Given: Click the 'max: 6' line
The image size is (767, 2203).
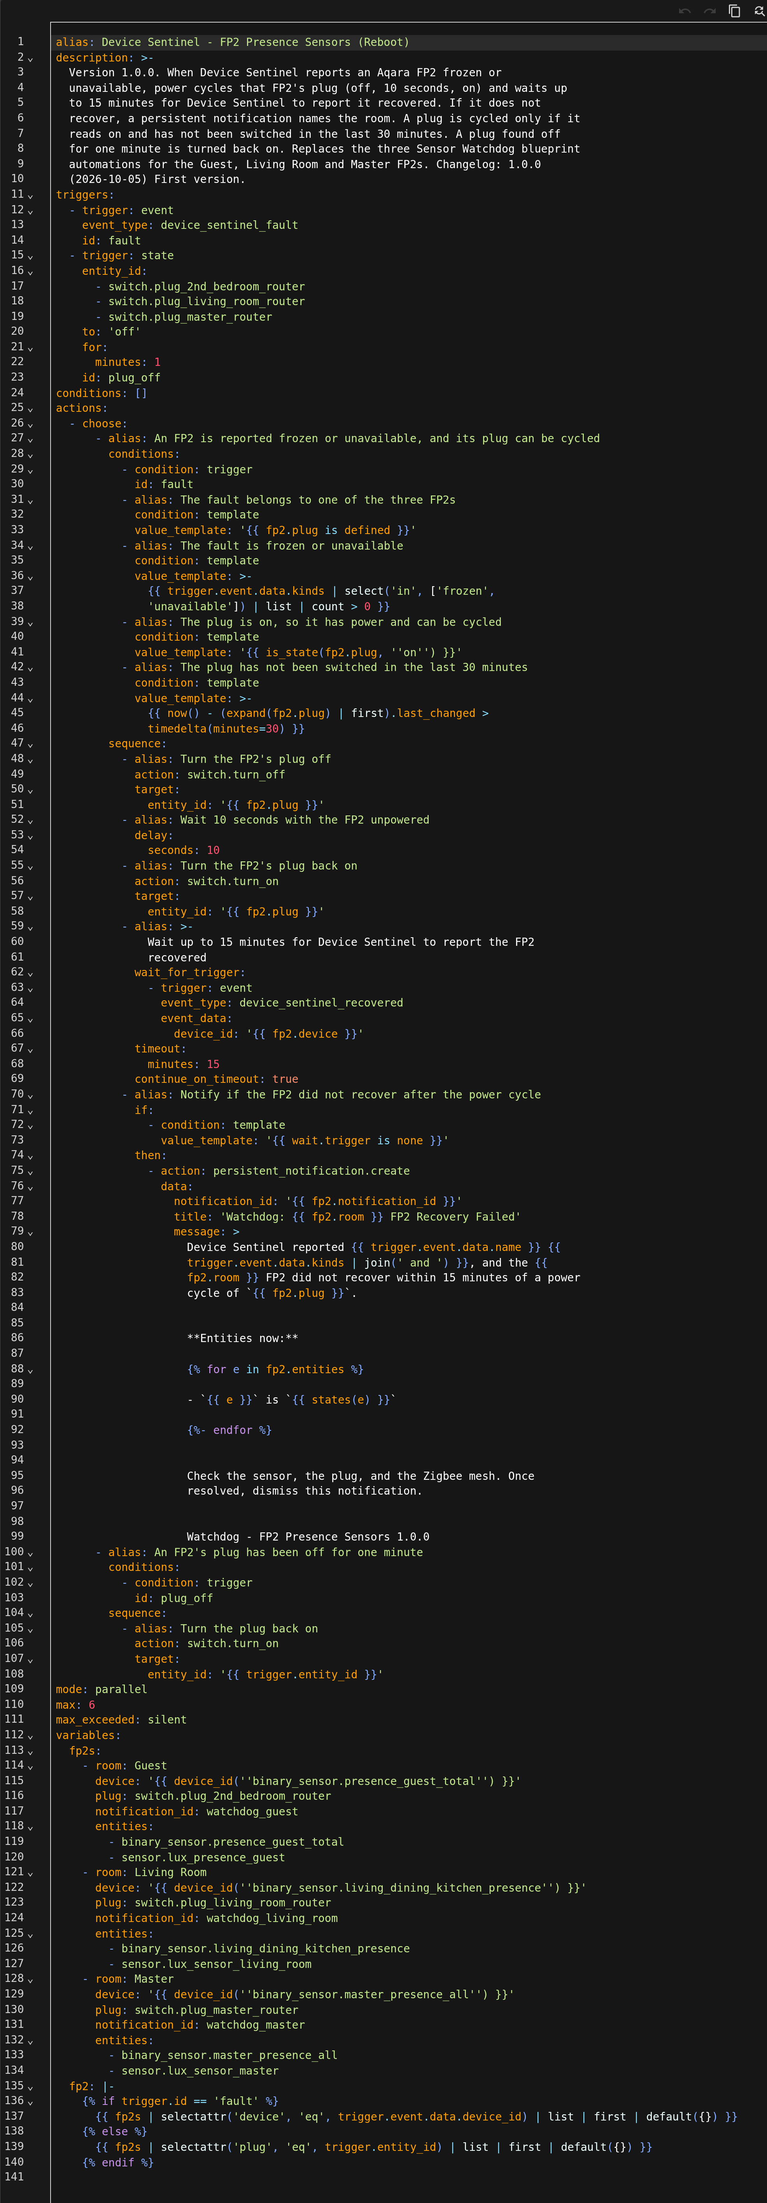Looking at the screenshot, I should click(75, 1704).
